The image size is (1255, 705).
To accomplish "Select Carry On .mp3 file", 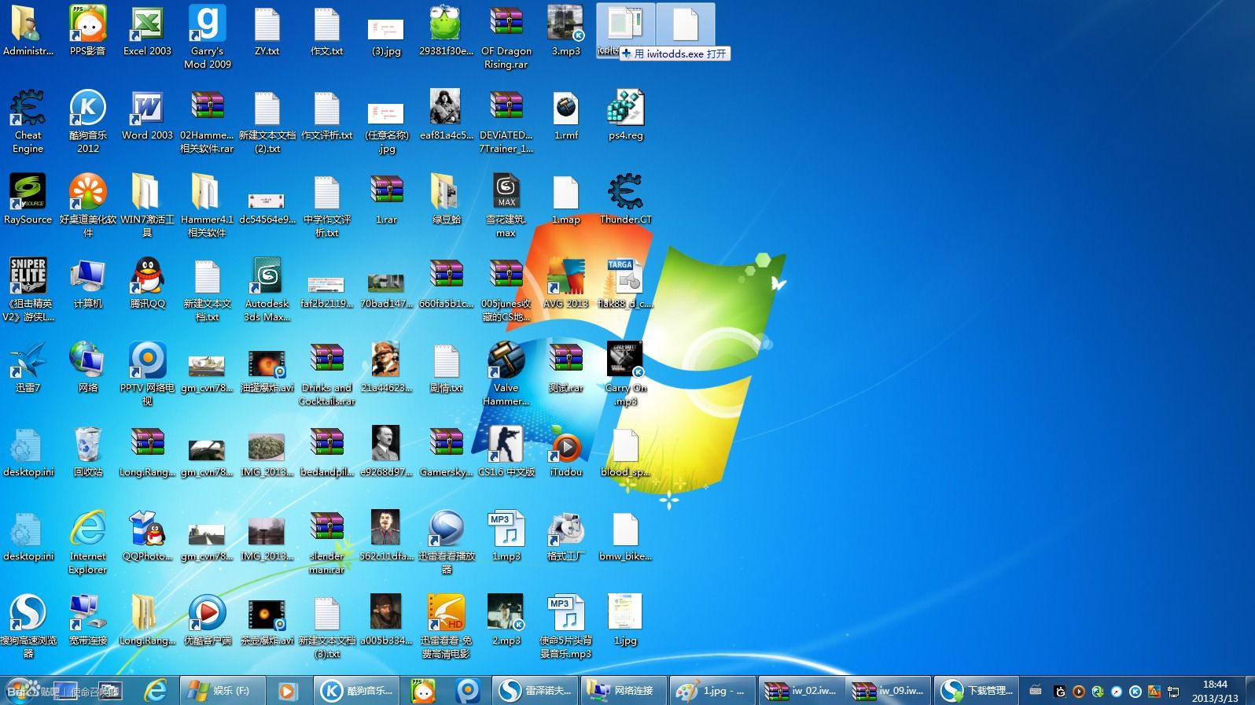I will (625, 373).
